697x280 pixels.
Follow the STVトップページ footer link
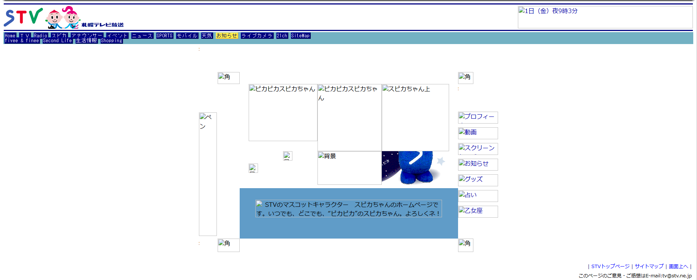coord(610,266)
